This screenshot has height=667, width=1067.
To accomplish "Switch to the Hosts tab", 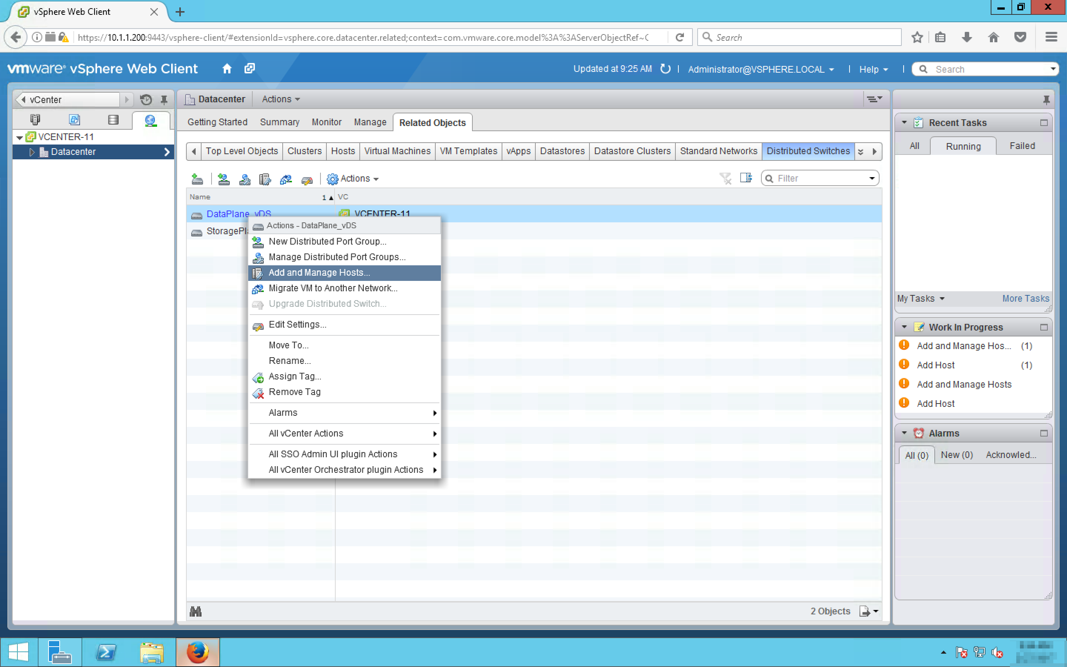I will [343, 151].
